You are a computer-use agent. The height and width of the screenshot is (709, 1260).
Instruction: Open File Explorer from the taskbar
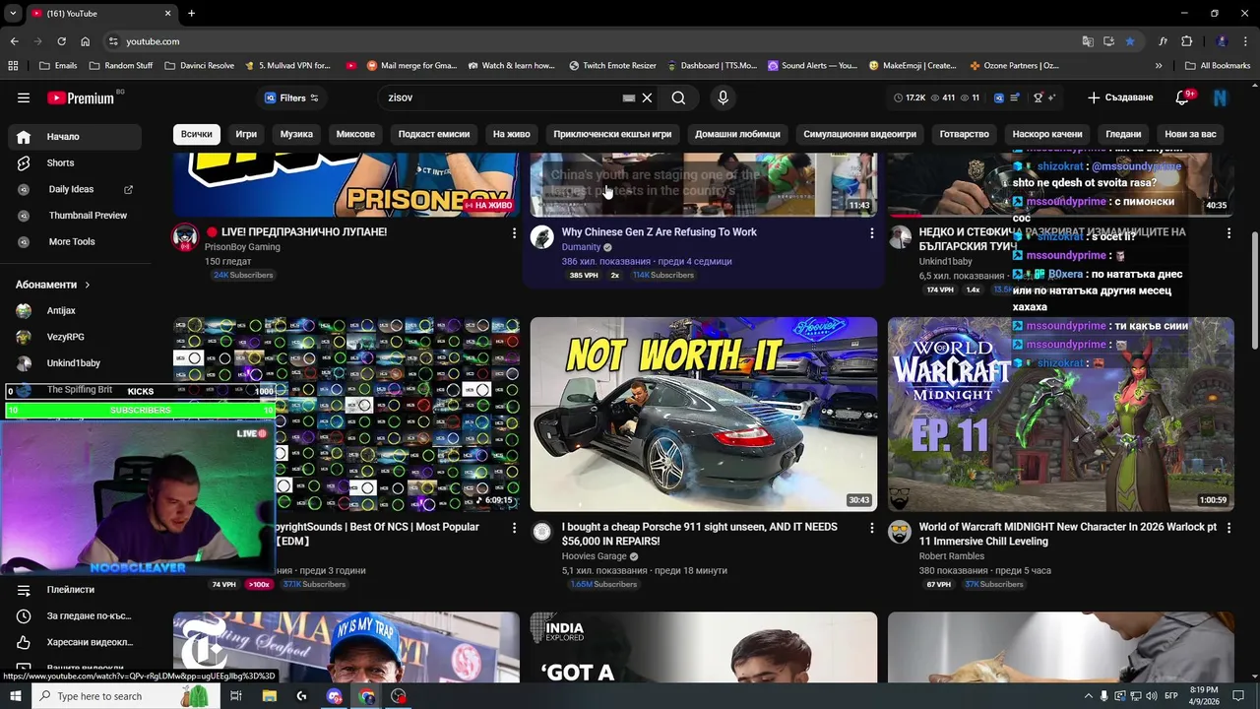270,696
